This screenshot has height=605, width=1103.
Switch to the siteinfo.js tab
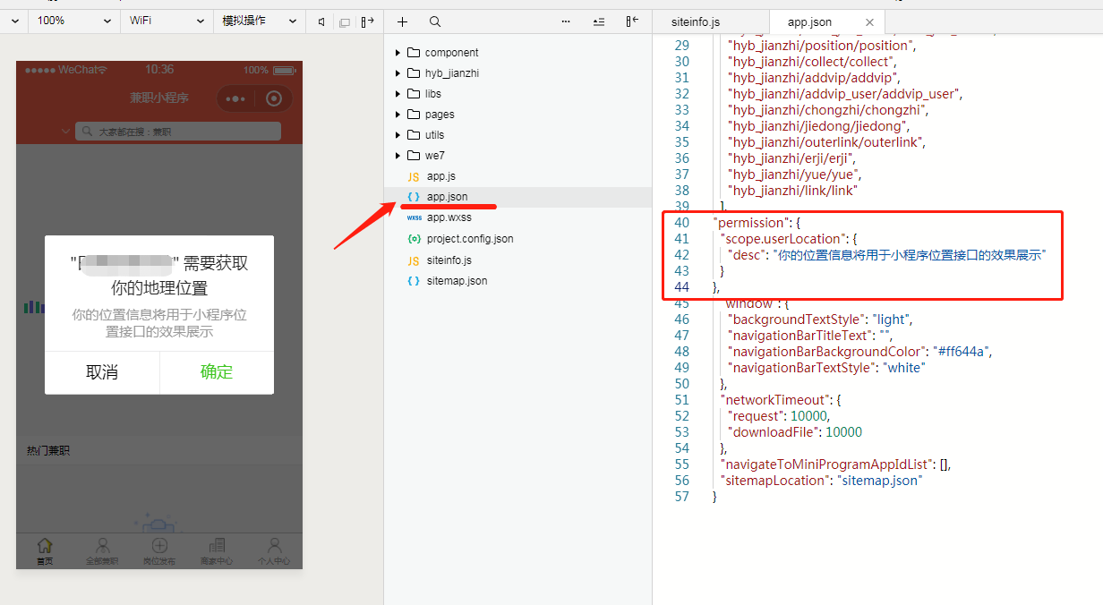(696, 21)
